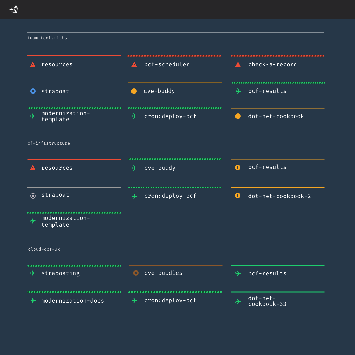The width and height of the screenshot is (355, 355).
Task: Click the plane icon beside cron:deploy-pcf in cloud-ops-uk
Action: 135,300
